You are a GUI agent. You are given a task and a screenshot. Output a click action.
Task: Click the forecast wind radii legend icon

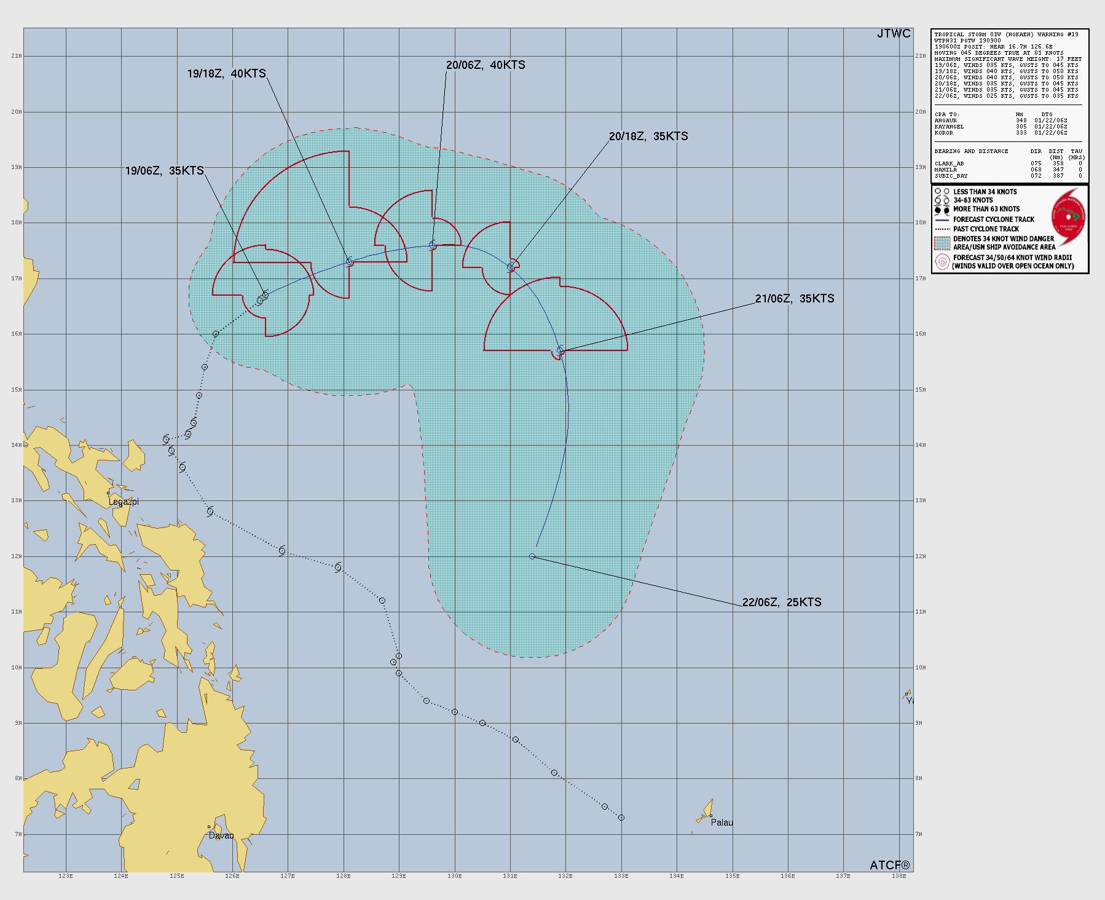pos(942,262)
